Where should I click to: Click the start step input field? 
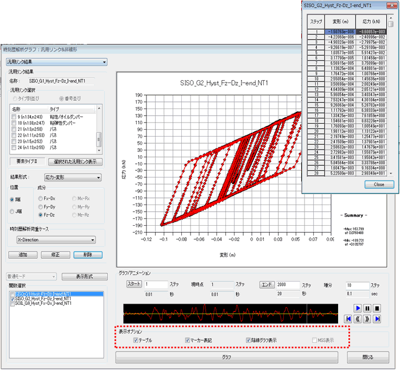[x=156, y=284]
